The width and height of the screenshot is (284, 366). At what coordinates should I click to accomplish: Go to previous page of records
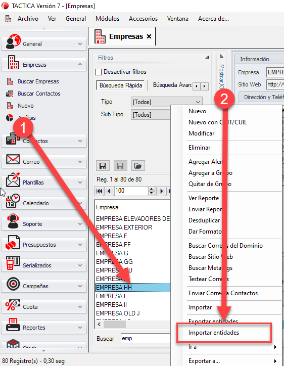(109, 191)
